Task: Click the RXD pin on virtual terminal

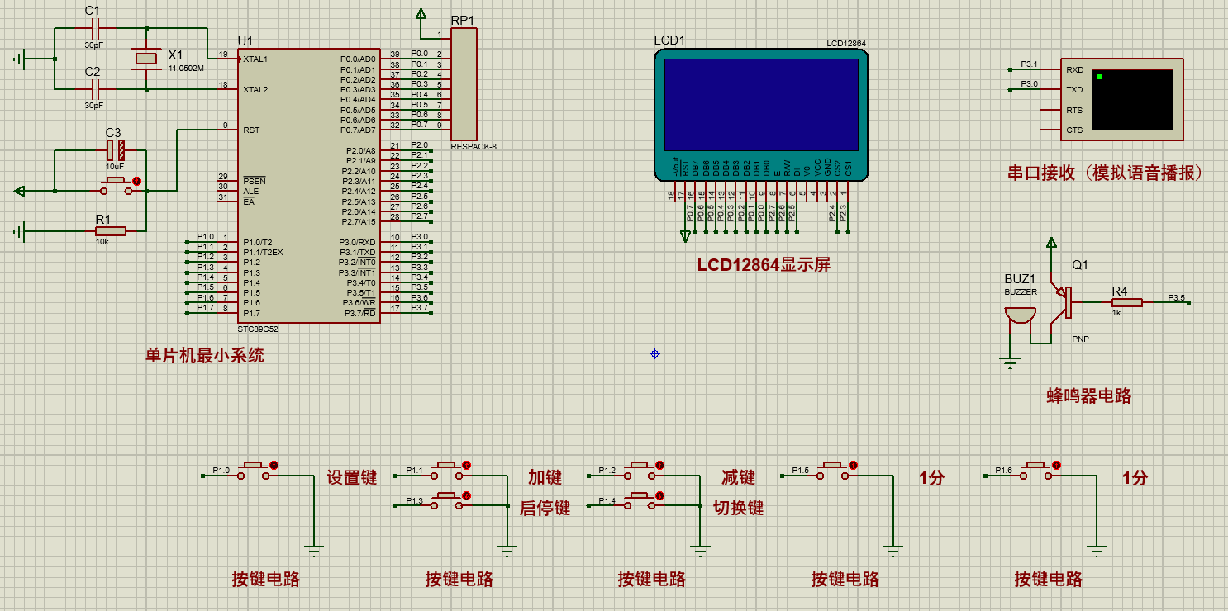Action: click(1074, 70)
